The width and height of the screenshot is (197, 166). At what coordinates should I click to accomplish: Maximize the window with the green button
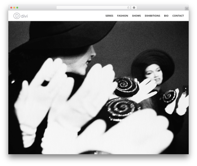point(17,8)
